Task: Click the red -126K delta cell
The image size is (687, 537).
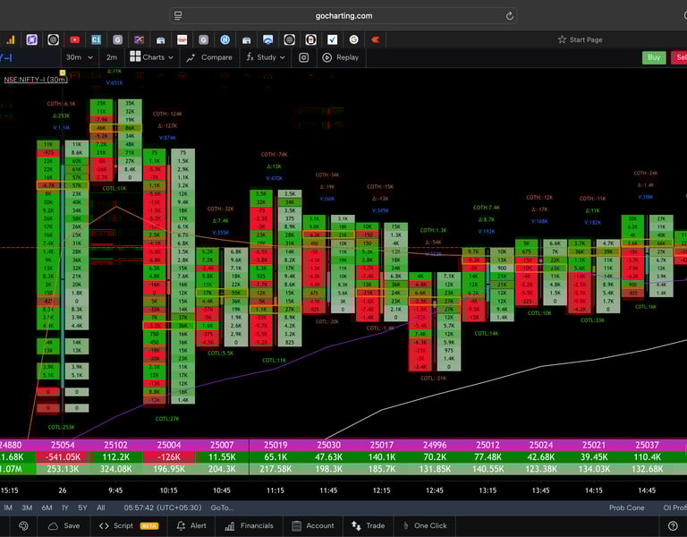Action: [169, 456]
